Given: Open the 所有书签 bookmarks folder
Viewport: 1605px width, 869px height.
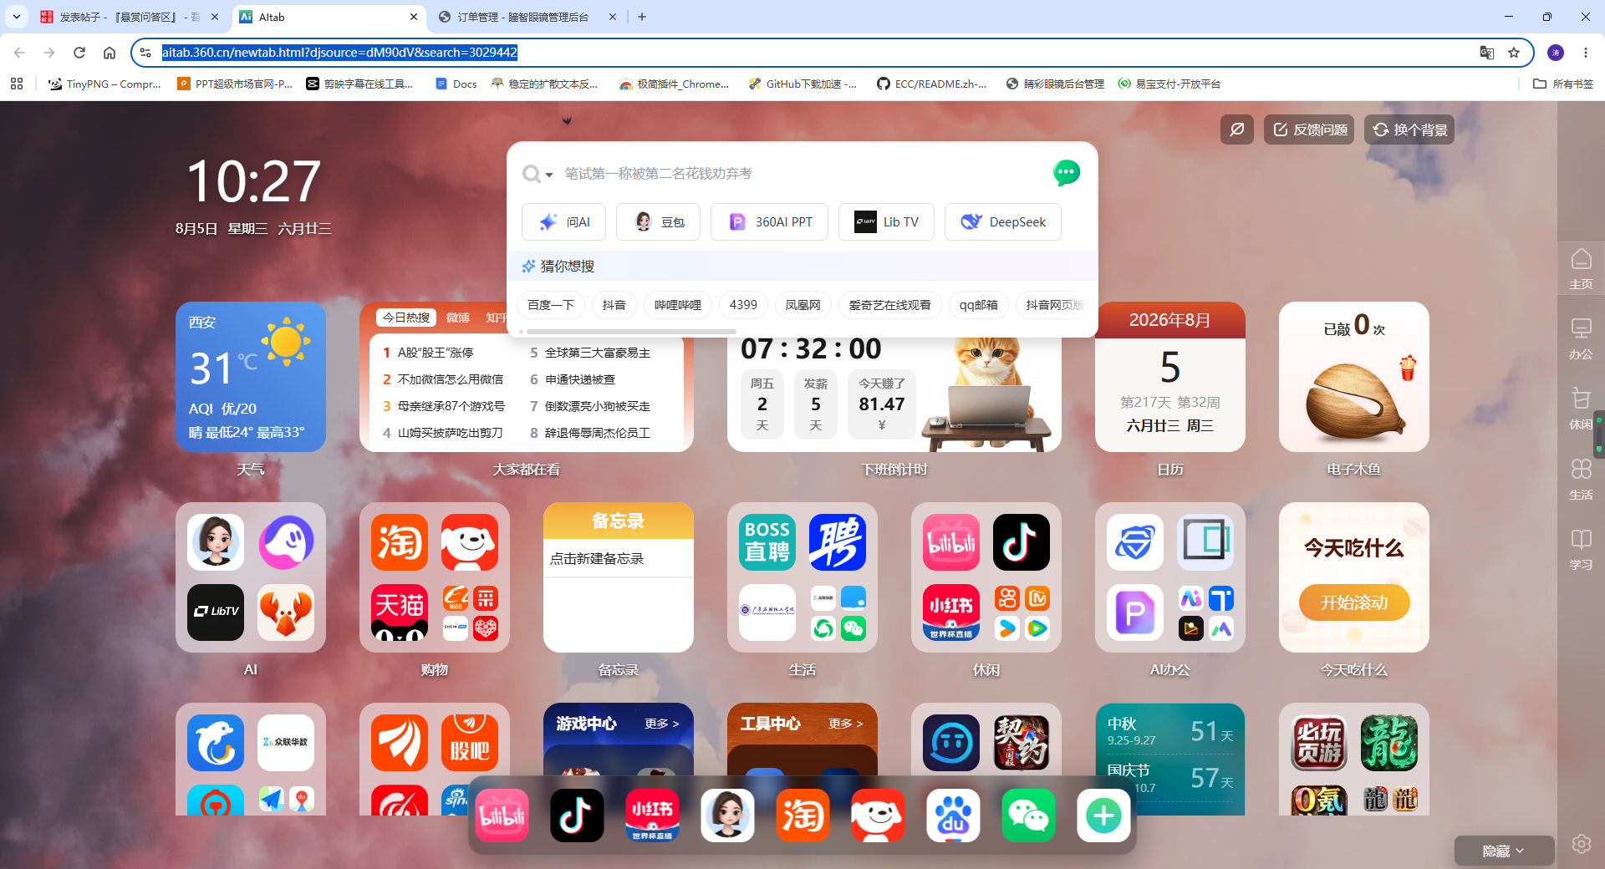Looking at the screenshot, I should (1563, 84).
